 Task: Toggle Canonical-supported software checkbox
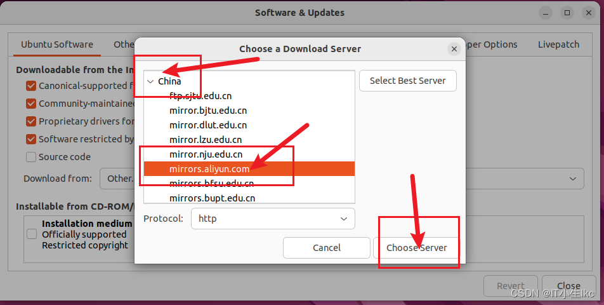(x=31, y=86)
